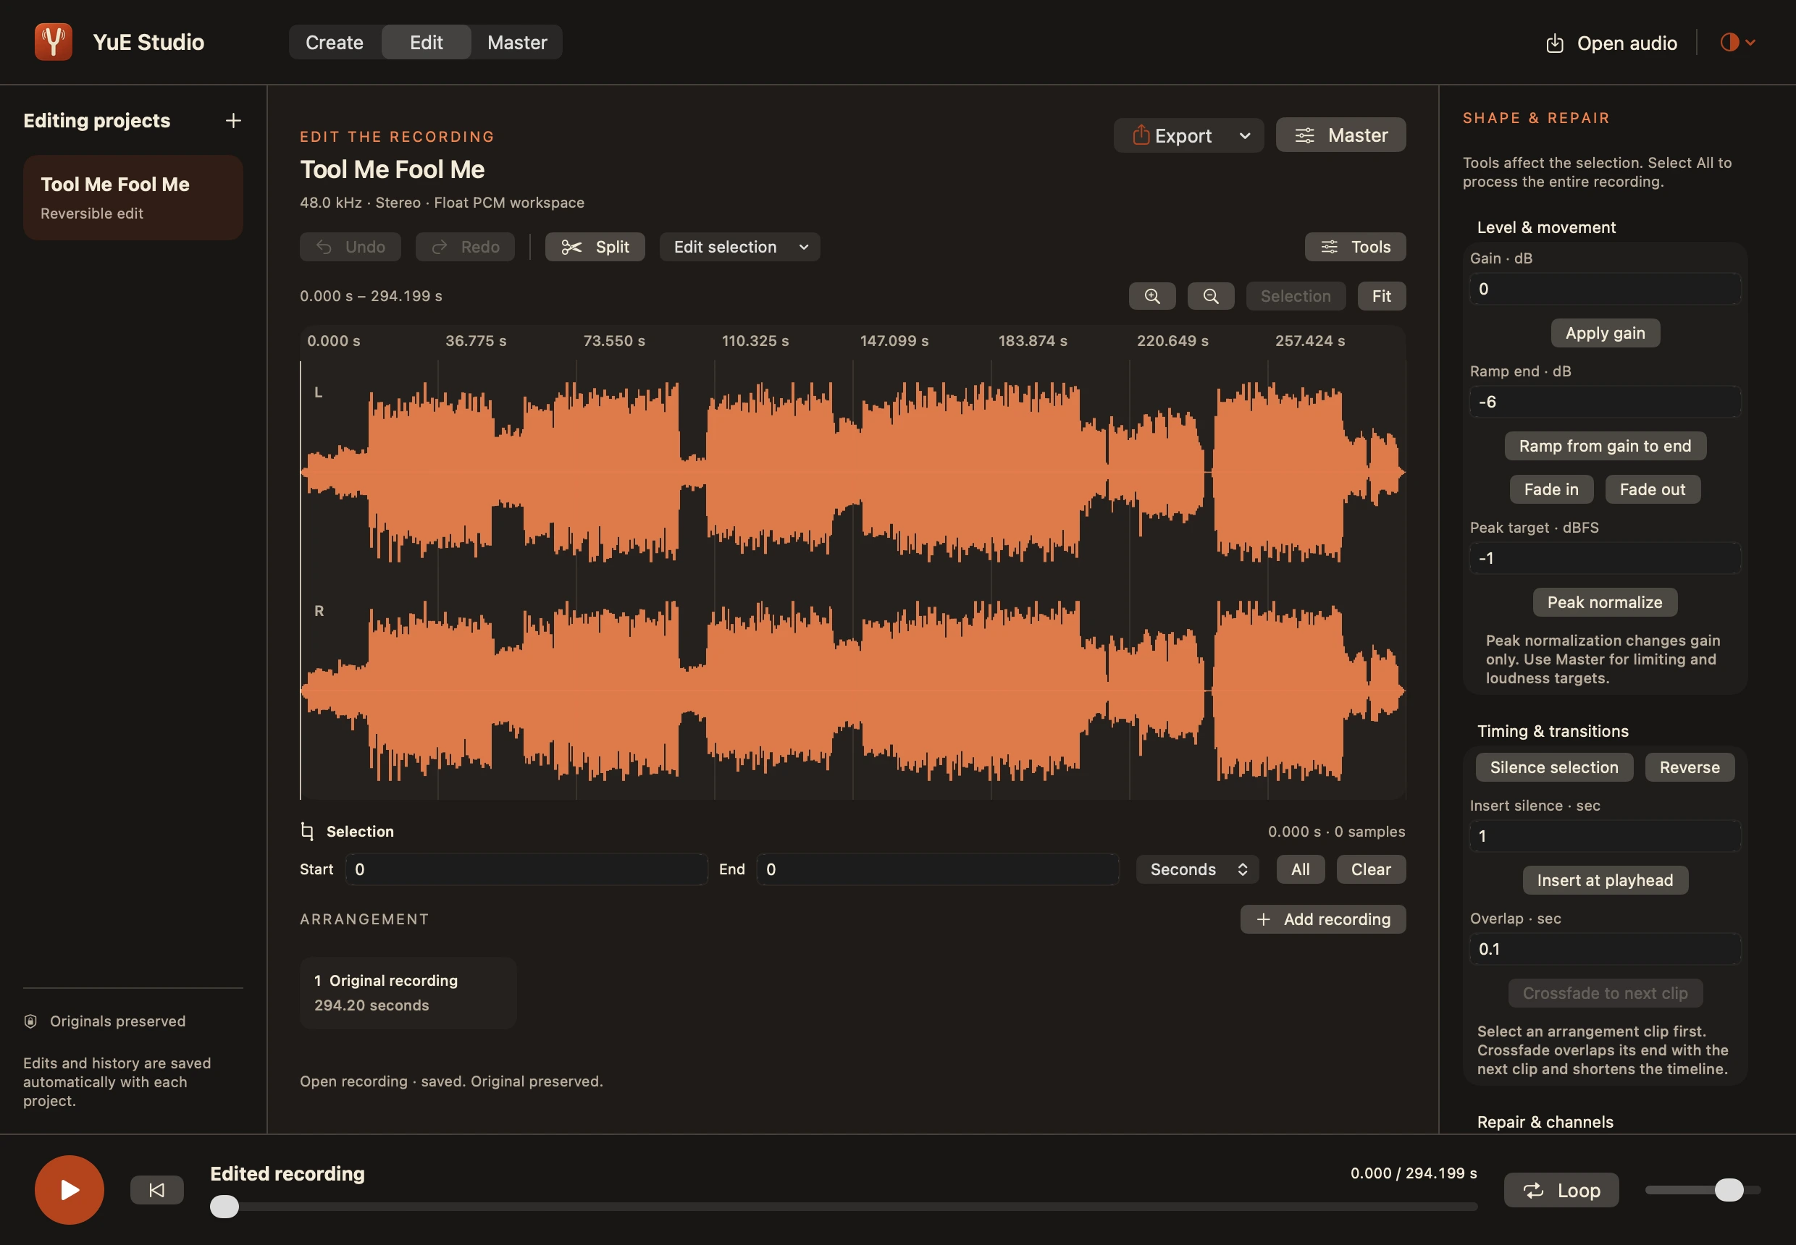The height and width of the screenshot is (1245, 1796).
Task: Apply Fade out to selection
Action: (x=1653, y=490)
